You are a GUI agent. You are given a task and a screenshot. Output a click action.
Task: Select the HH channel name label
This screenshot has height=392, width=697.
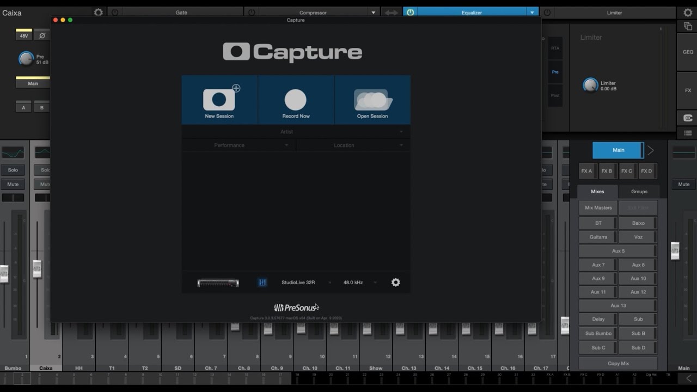point(79,368)
